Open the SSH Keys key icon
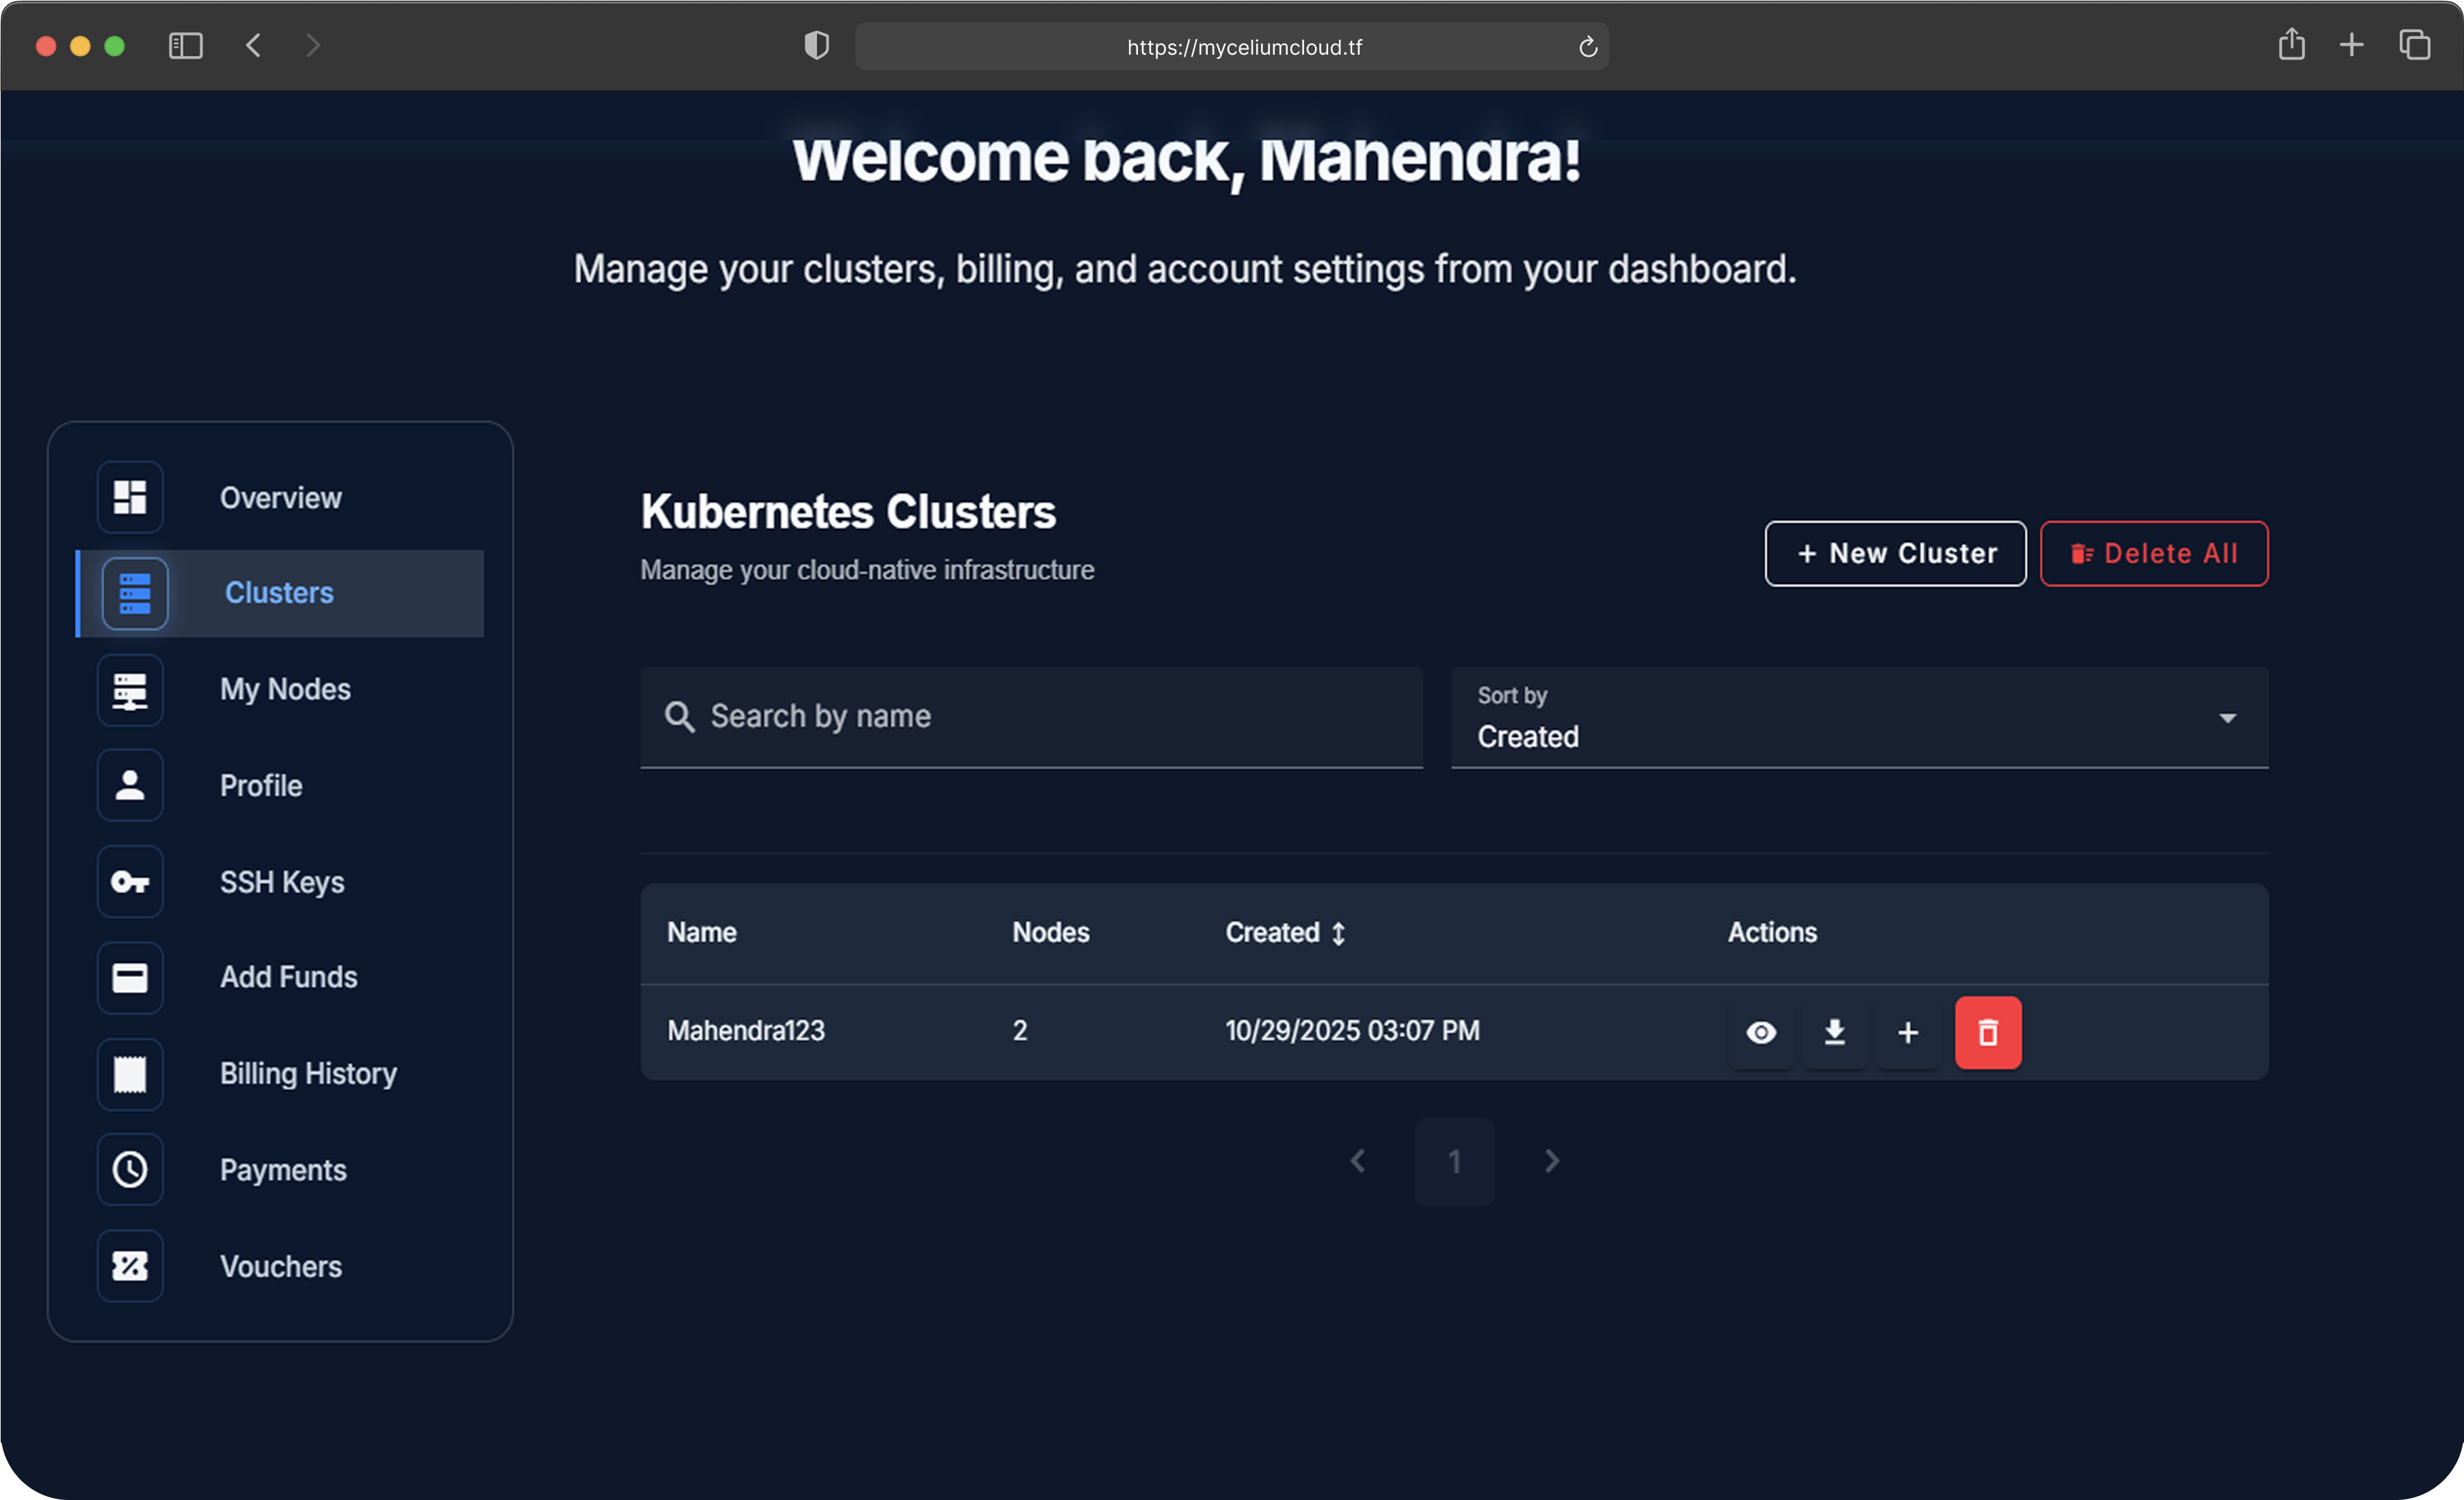2464x1500 pixels. [130, 881]
